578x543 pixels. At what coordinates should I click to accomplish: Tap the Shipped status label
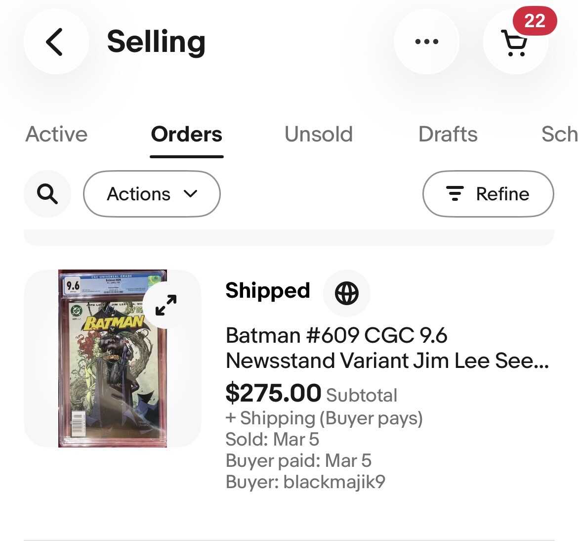coord(267,291)
